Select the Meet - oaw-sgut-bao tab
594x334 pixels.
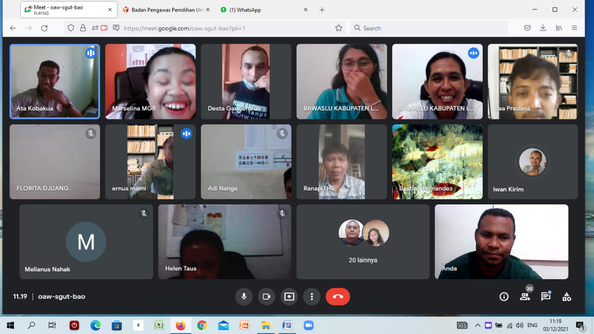(x=69, y=10)
